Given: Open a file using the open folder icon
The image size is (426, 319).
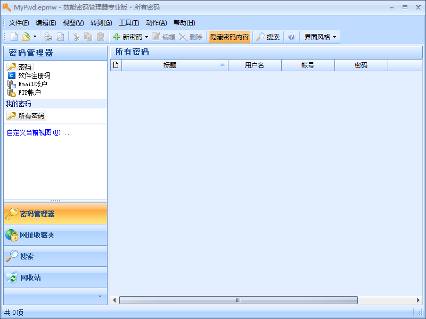Looking at the screenshot, I should [x=27, y=37].
